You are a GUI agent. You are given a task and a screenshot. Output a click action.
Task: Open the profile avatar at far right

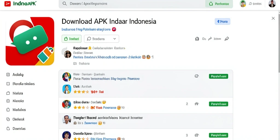click(x=272, y=4)
